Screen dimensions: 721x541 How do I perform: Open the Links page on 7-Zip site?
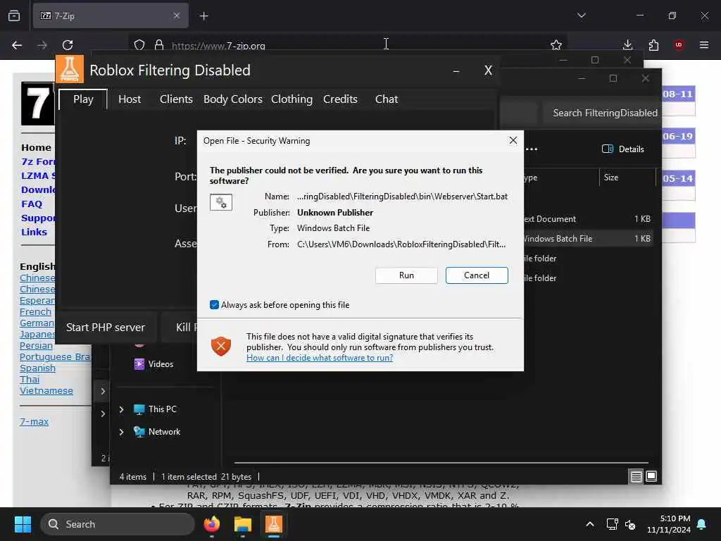click(x=34, y=232)
